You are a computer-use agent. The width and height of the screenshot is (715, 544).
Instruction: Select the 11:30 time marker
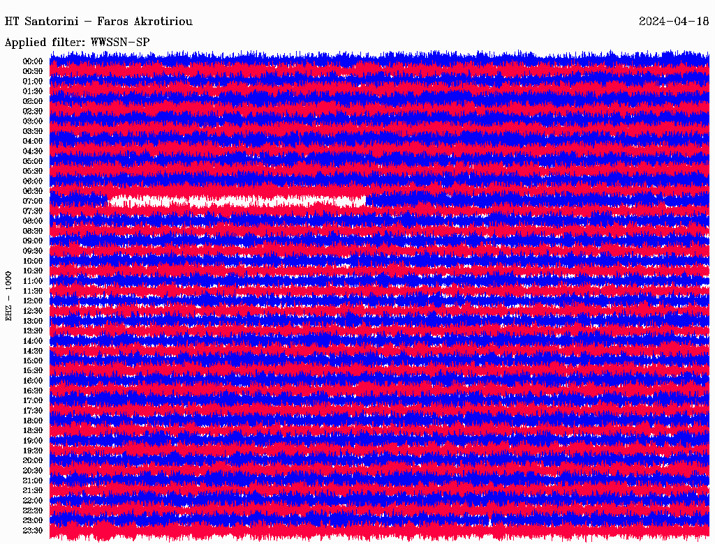click(33, 291)
